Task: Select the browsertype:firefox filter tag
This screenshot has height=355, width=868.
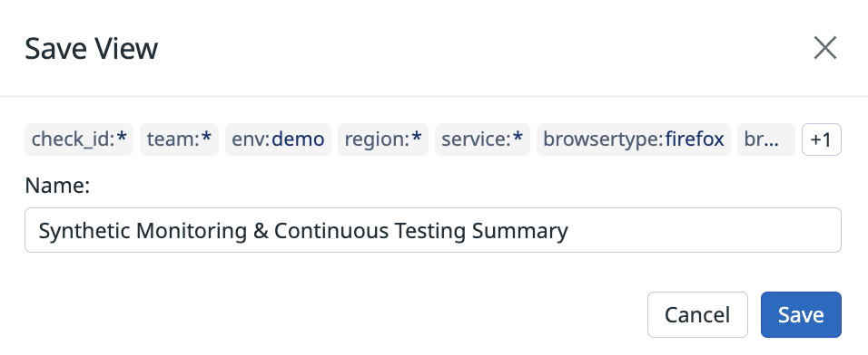Action: (634, 139)
